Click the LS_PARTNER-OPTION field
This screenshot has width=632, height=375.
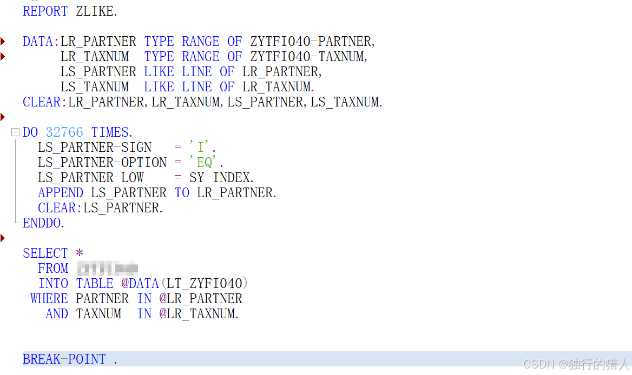pyautogui.click(x=102, y=163)
